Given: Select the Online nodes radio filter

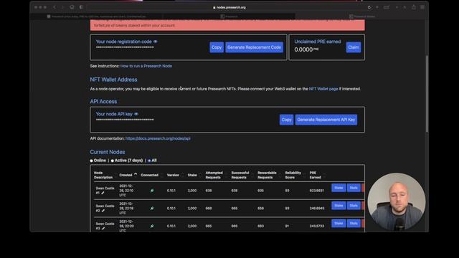Looking at the screenshot, I should coord(92,161).
